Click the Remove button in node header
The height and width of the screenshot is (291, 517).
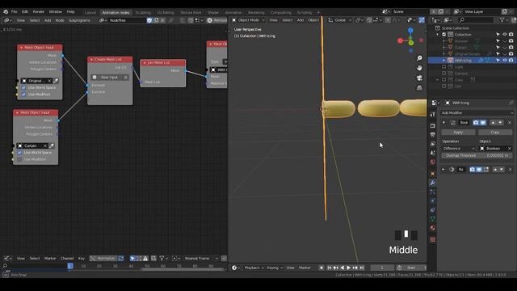pos(217,20)
